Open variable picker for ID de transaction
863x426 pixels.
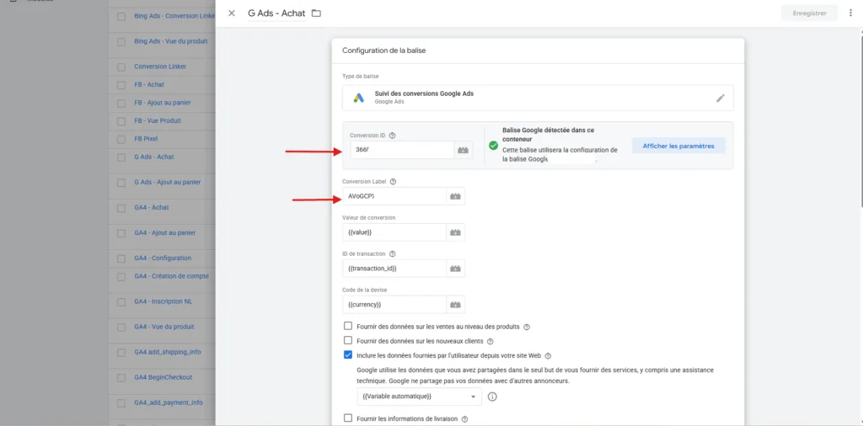[455, 269]
